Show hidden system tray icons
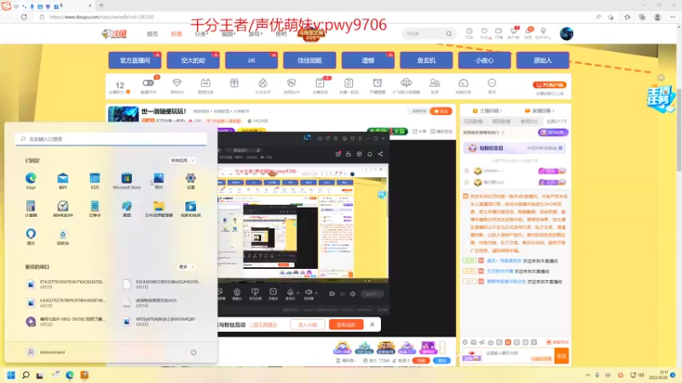Viewport: 682px width, 383px height. 587,374
